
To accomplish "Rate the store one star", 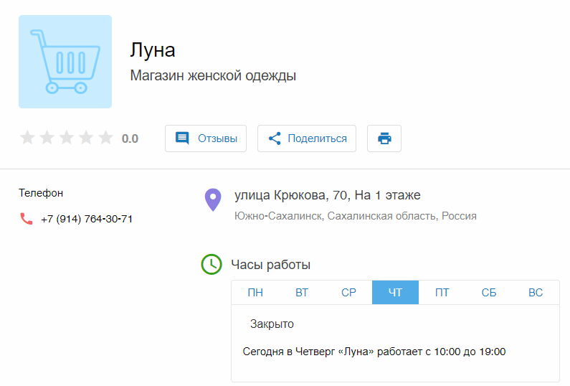I will coord(27,138).
